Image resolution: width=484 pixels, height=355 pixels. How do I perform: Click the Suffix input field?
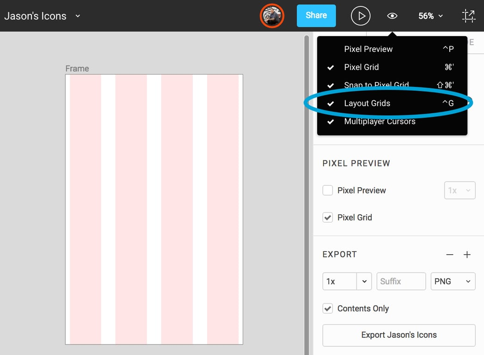tap(401, 281)
